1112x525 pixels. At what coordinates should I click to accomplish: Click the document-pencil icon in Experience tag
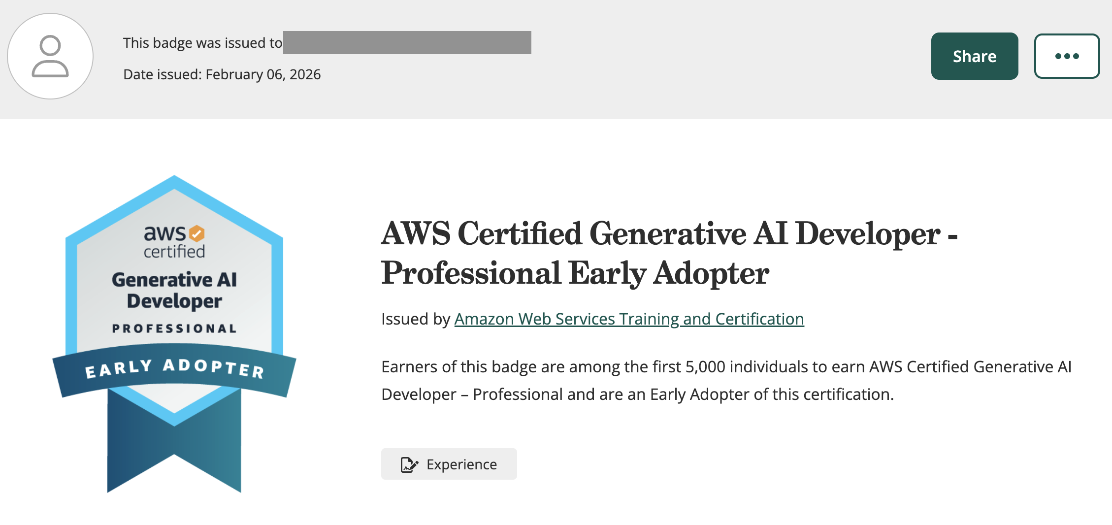409,464
